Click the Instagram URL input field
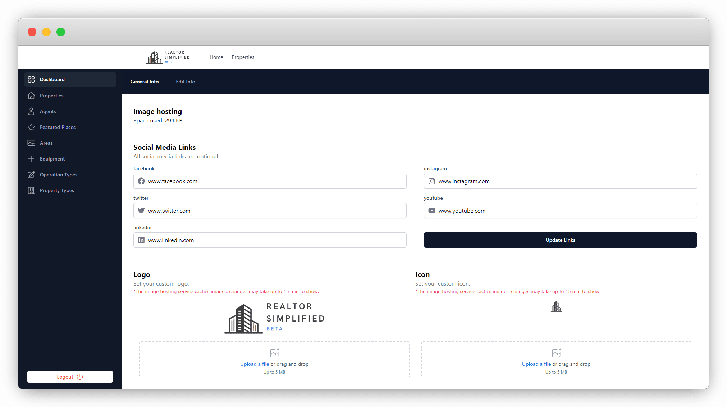Screen dimensions: 727x407 pyautogui.click(x=560, y=181)
